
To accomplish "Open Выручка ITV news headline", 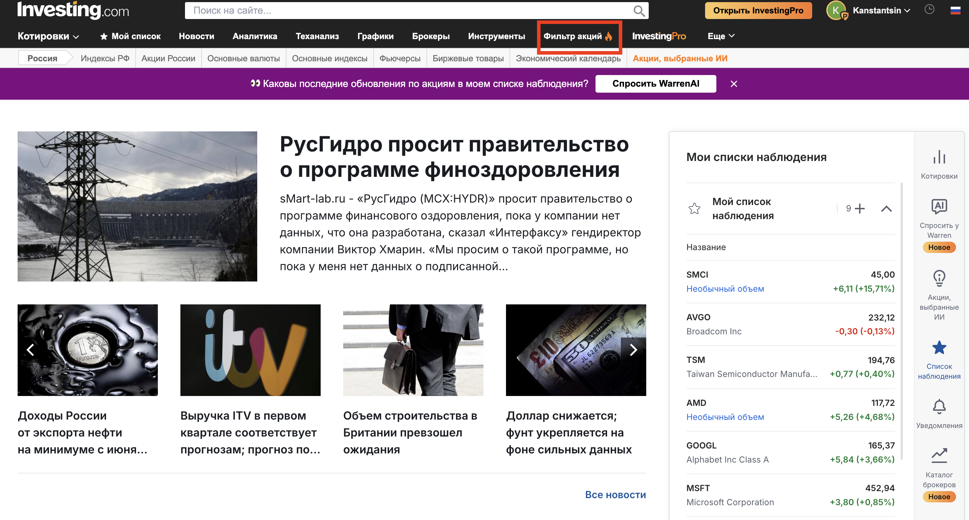I will point(250,432).
